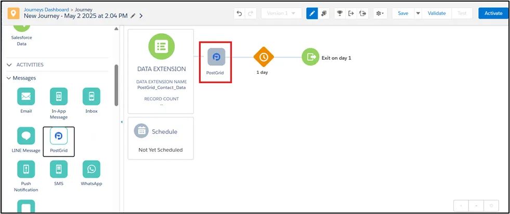The width and height of the screenshot is (510, 214).
Task: Click the Exit on day 1 label
Action: (x=336, y=58)
